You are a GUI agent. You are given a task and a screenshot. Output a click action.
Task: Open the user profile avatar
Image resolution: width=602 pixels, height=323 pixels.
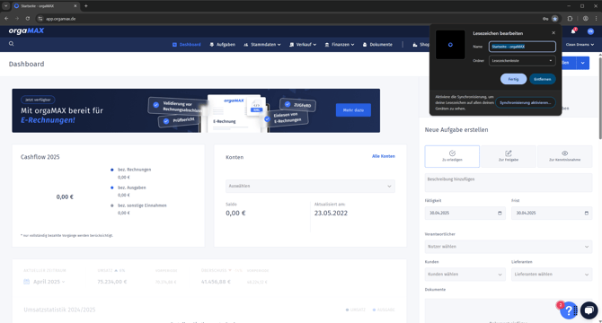[x=590, y=31]
